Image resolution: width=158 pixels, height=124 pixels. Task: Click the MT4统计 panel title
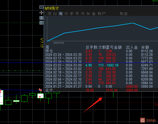point(52,8)
